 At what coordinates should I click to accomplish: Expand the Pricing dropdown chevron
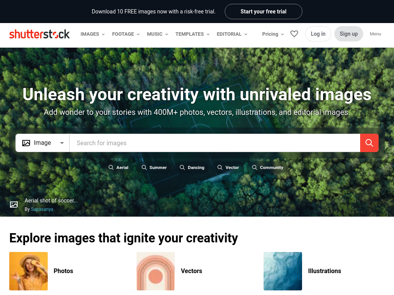click(282, 34)
